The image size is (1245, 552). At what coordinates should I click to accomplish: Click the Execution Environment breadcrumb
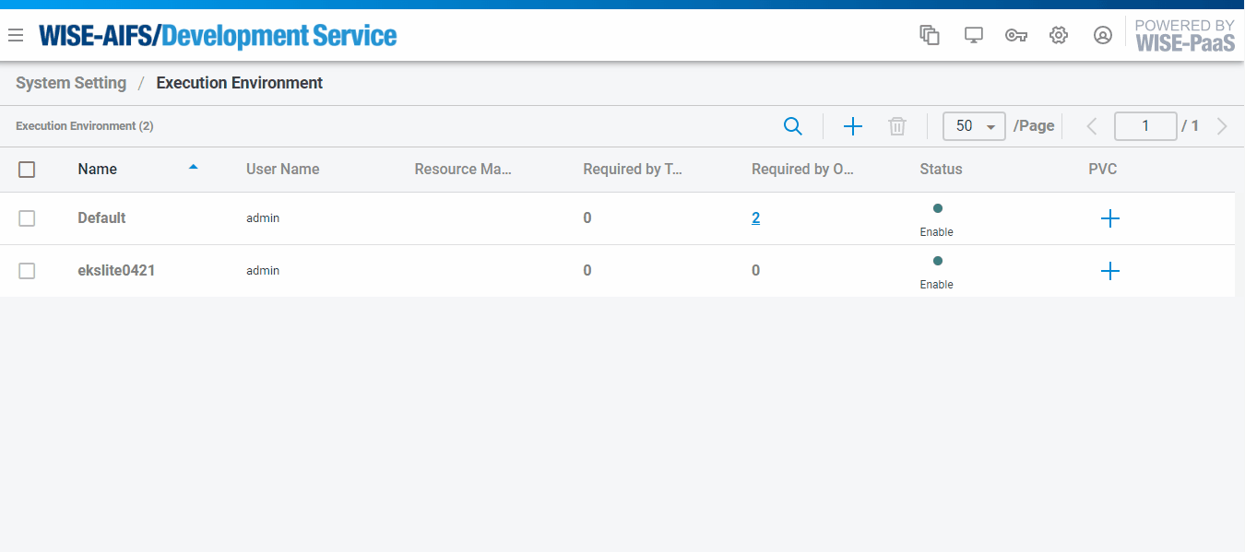[240, 83]
